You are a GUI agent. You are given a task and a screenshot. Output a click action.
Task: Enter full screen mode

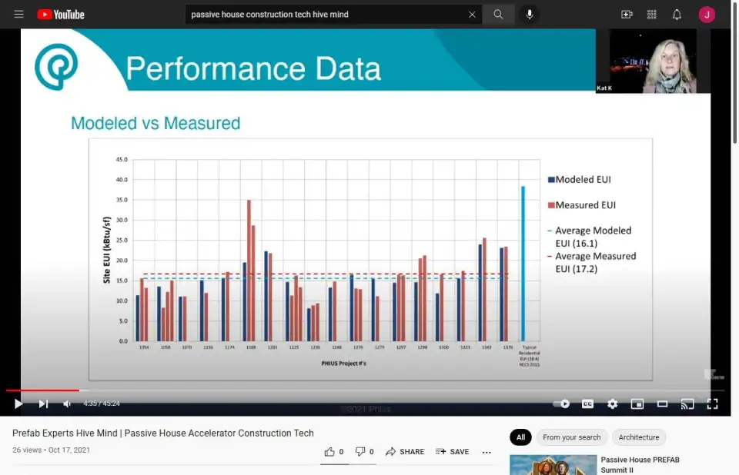pos(712,404)
